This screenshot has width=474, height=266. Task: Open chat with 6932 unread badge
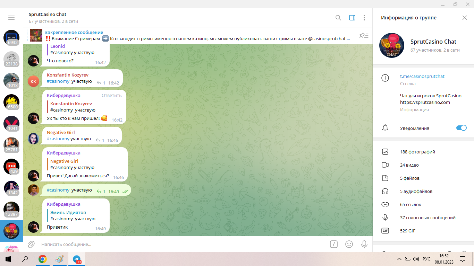(x=11, y=38)
